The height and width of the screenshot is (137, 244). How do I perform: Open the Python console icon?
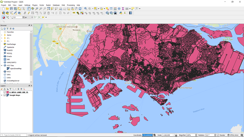[x=121, y=13]
